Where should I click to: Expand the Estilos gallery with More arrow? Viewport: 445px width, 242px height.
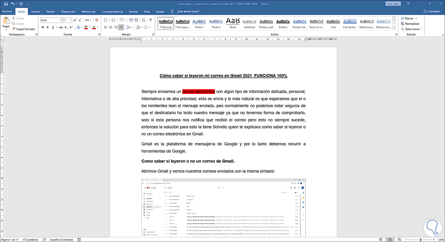pyautogui.click(x=393, y=28)
